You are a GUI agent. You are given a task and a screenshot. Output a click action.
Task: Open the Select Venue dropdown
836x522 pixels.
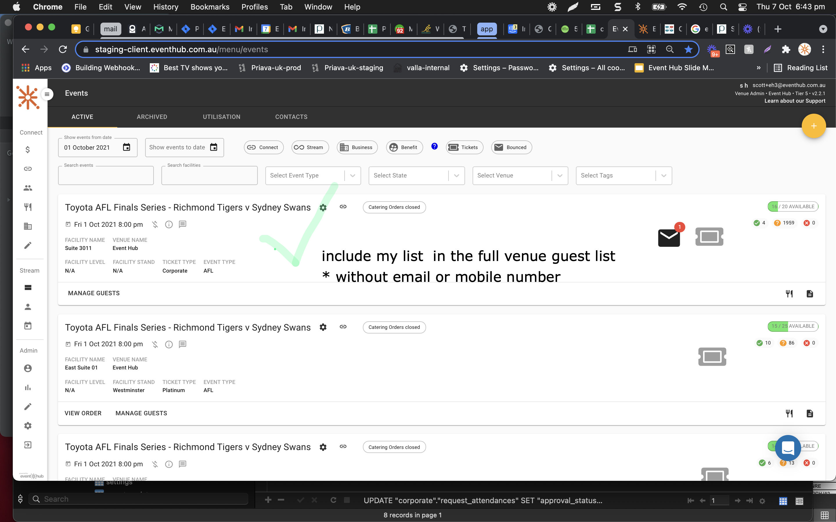point(520,175)
